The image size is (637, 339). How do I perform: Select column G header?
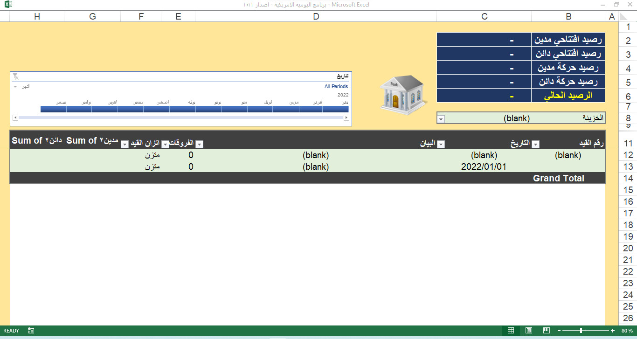(x=92, y=17)
